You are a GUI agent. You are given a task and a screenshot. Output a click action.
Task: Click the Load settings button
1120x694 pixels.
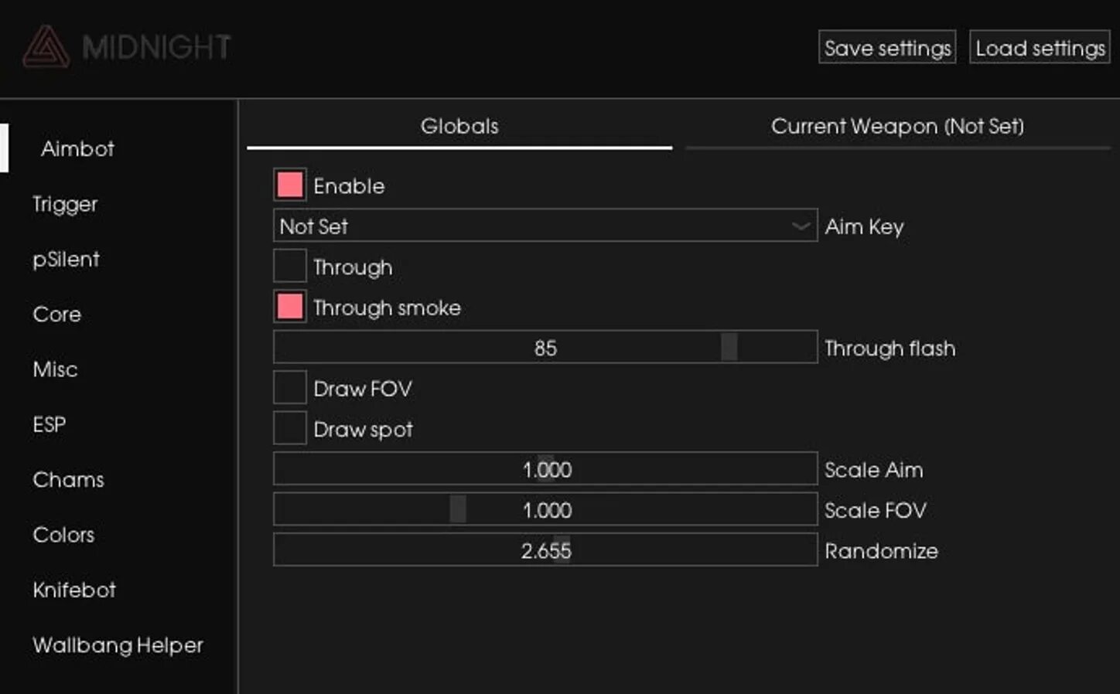coord(1040,48)
